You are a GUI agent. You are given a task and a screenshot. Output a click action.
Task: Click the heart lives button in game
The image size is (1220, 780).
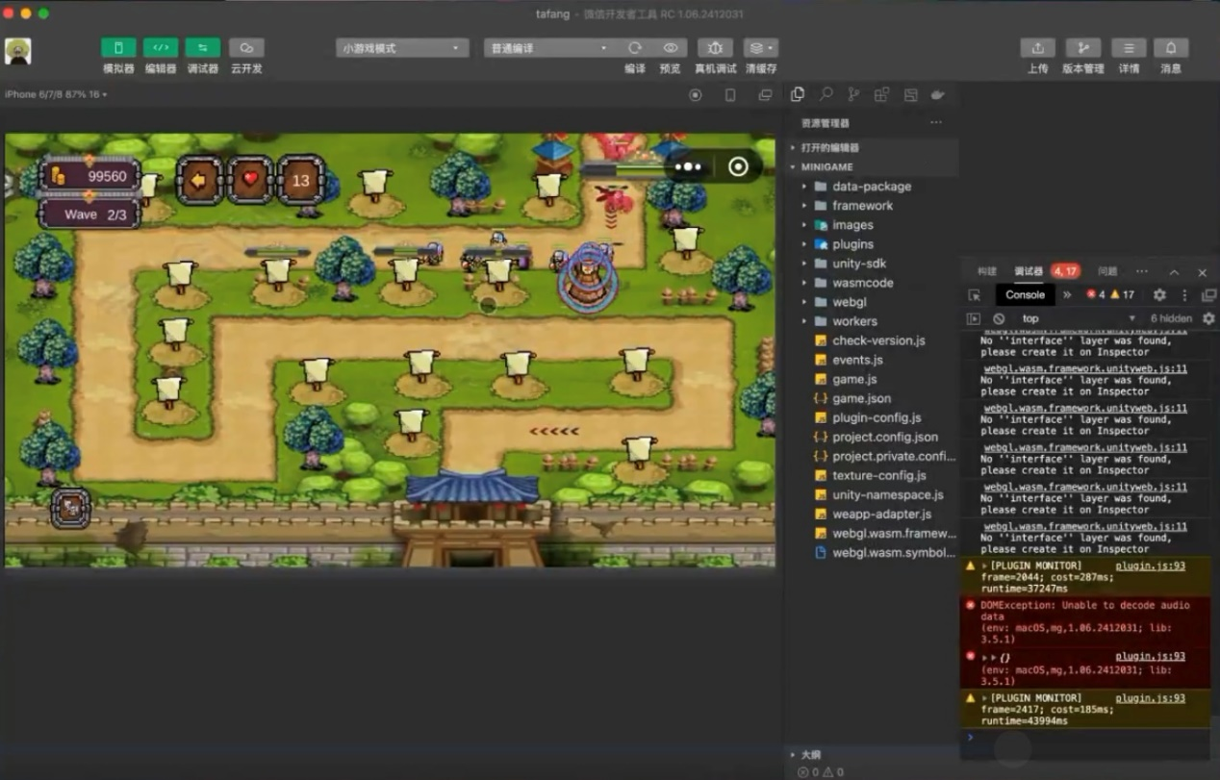coord(251,180)
